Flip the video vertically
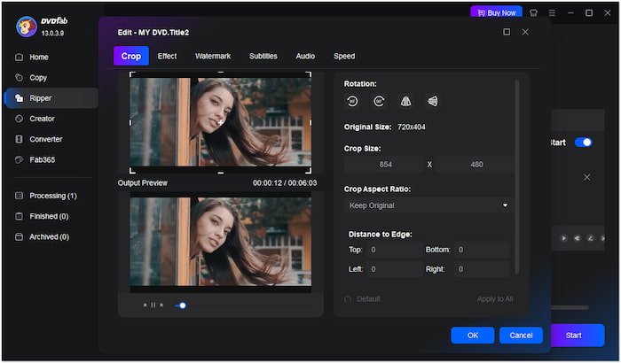Screen dimensions: 621x363 click(432, 102)
